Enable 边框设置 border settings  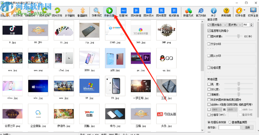click(x=209, y=67)
